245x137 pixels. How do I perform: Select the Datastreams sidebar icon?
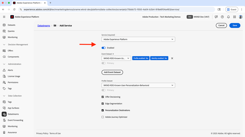click(x=4, y=114)
